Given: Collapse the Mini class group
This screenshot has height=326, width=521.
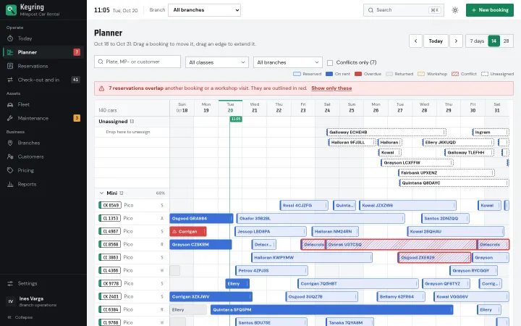Looking at the screenshot, I should click(x=101, y=193).
